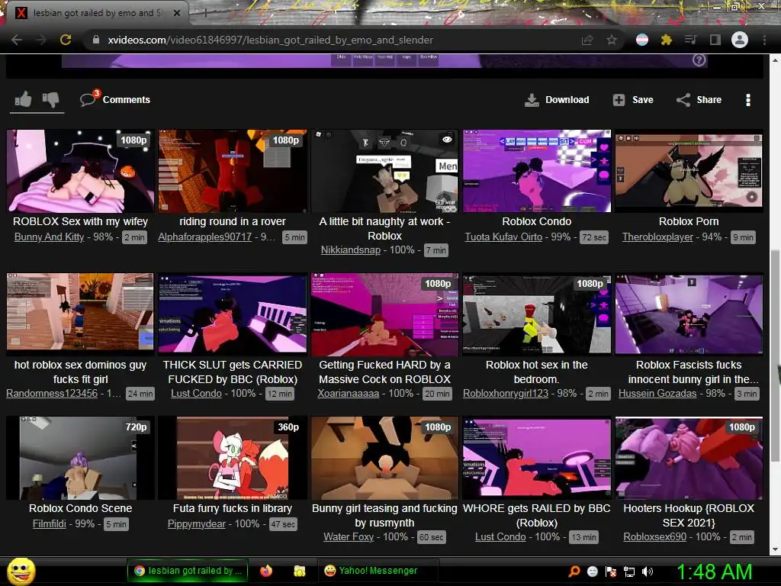The height and width of the screenshot is (586, 781).
Task: Open the three-dot more options menu beside Share
Action: point(747,100)
